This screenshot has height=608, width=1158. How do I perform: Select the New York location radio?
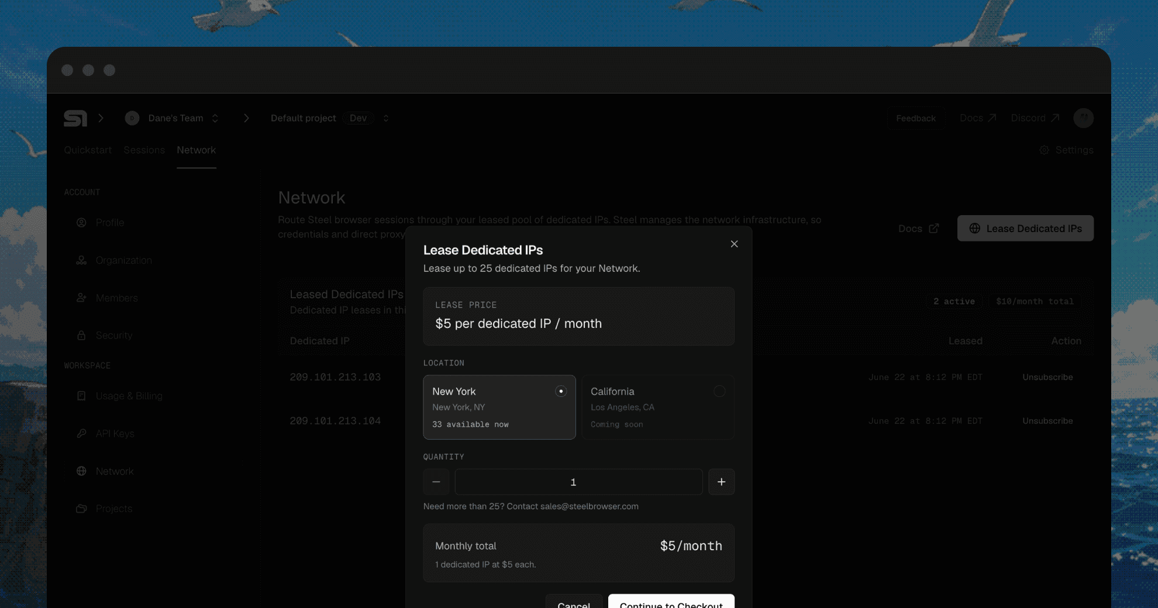(561, 392)
